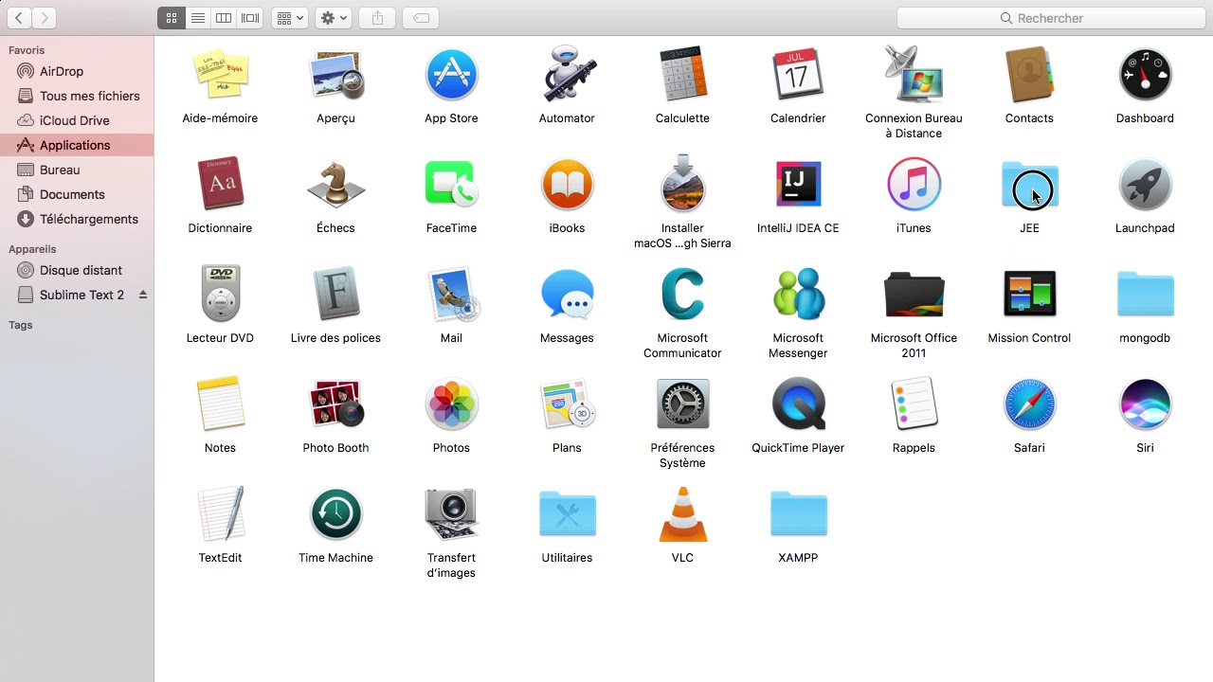Select the Contacts book icon
This screenshot has width=1213, height=682.
1029,75
